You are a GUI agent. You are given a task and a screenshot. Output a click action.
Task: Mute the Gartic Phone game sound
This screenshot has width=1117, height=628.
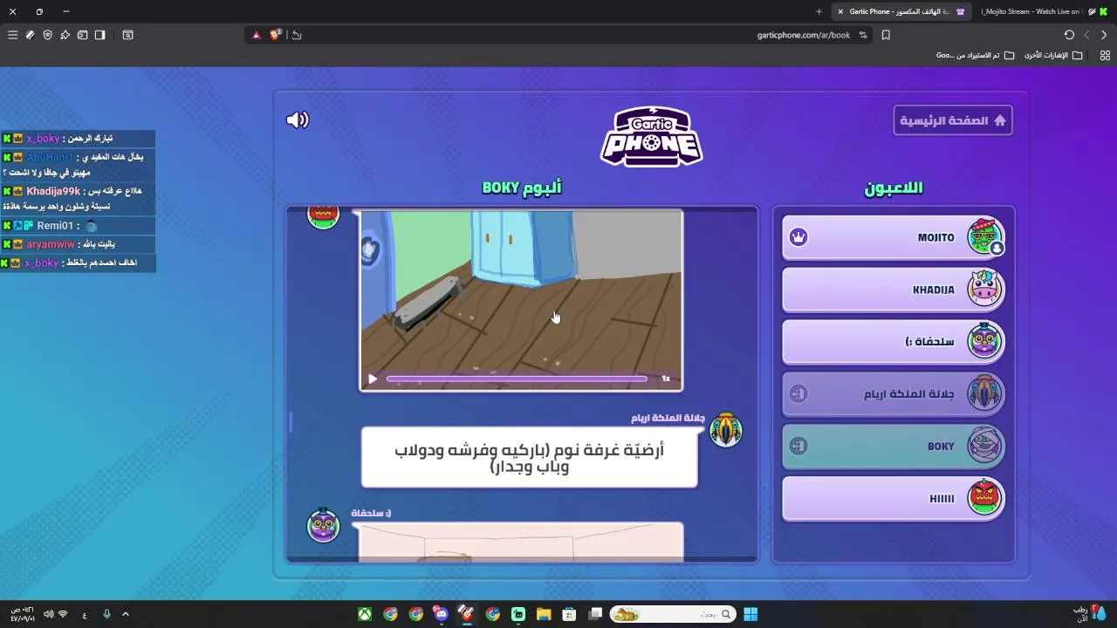(x=298, y=120)
